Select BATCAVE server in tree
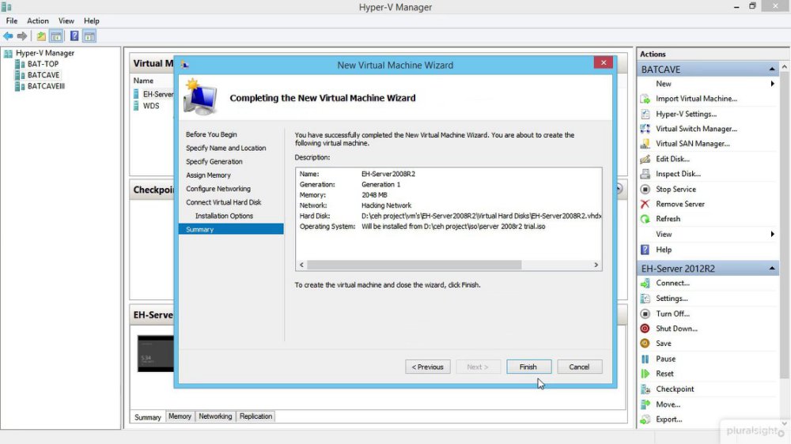 tap(44, 75)
